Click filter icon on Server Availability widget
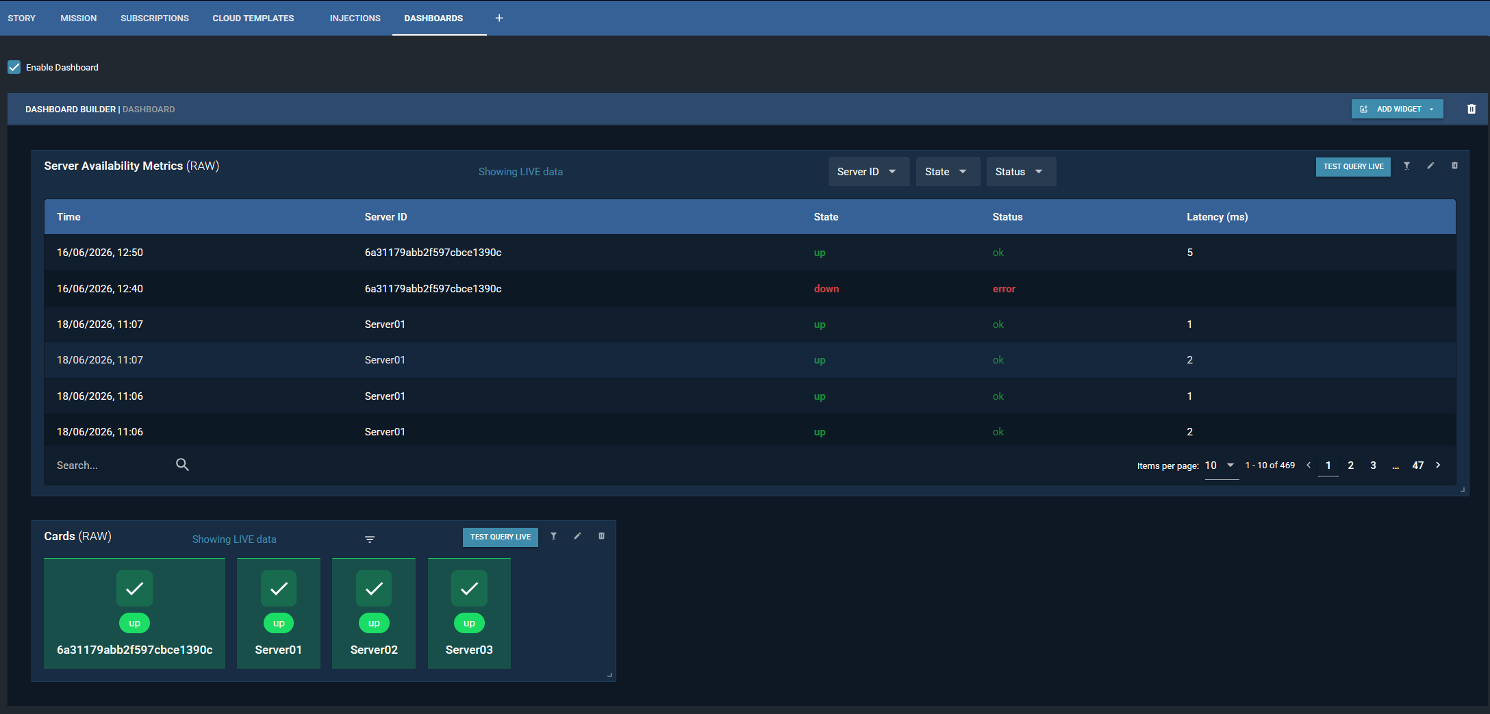The image size is (1490, 714). [x=1406, y=166]
